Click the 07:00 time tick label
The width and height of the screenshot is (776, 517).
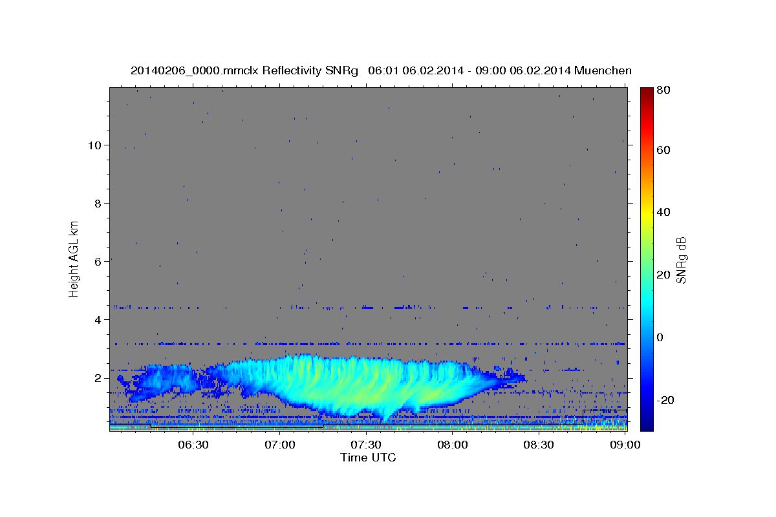[x=280, y=444]
